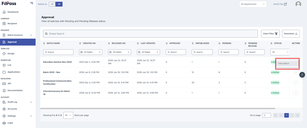This screenshot has width=307, height=128.
Task: Click the Released On column drag handle
Action: pos(109,43)
